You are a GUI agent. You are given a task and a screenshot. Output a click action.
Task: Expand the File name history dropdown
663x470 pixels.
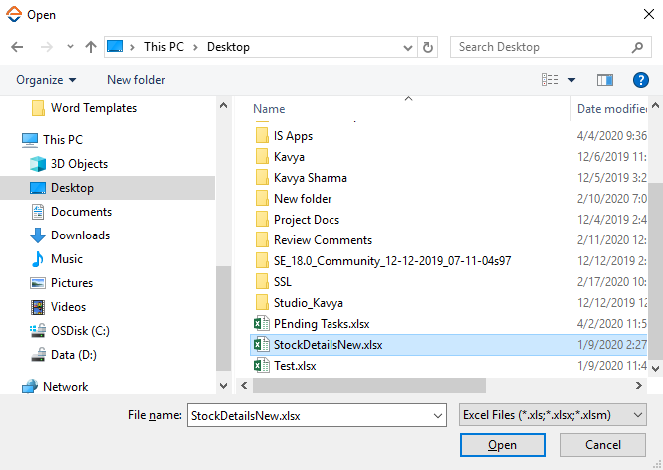pyautogui.click(x=436, y=414)
